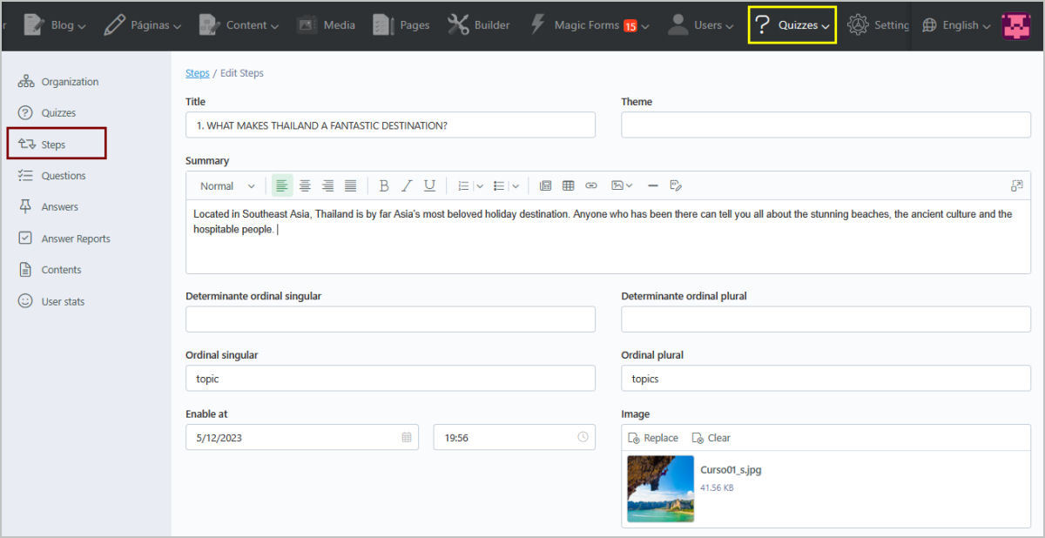The image size is (1045, 538).
Task: Open Answer Reports in the sidebar
Action: pyautogui.click(x=64, y=239)
